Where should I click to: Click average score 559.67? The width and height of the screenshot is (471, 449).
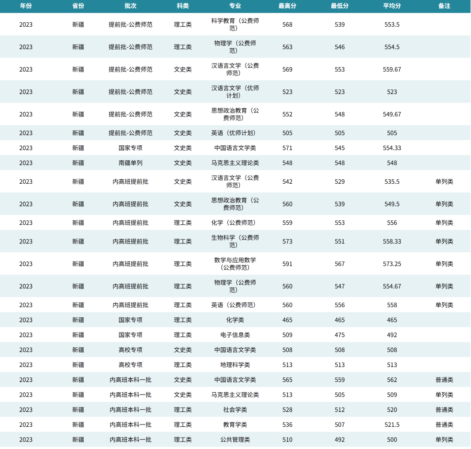tap(392, 69)
